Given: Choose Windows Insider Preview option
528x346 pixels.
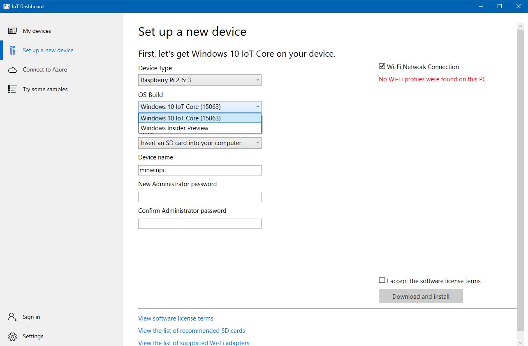Looking at the screenshot, I should (200, 128).
